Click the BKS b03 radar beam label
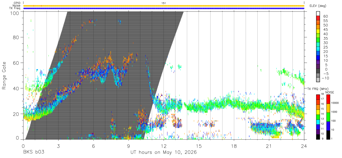 [x=33, y=152]
